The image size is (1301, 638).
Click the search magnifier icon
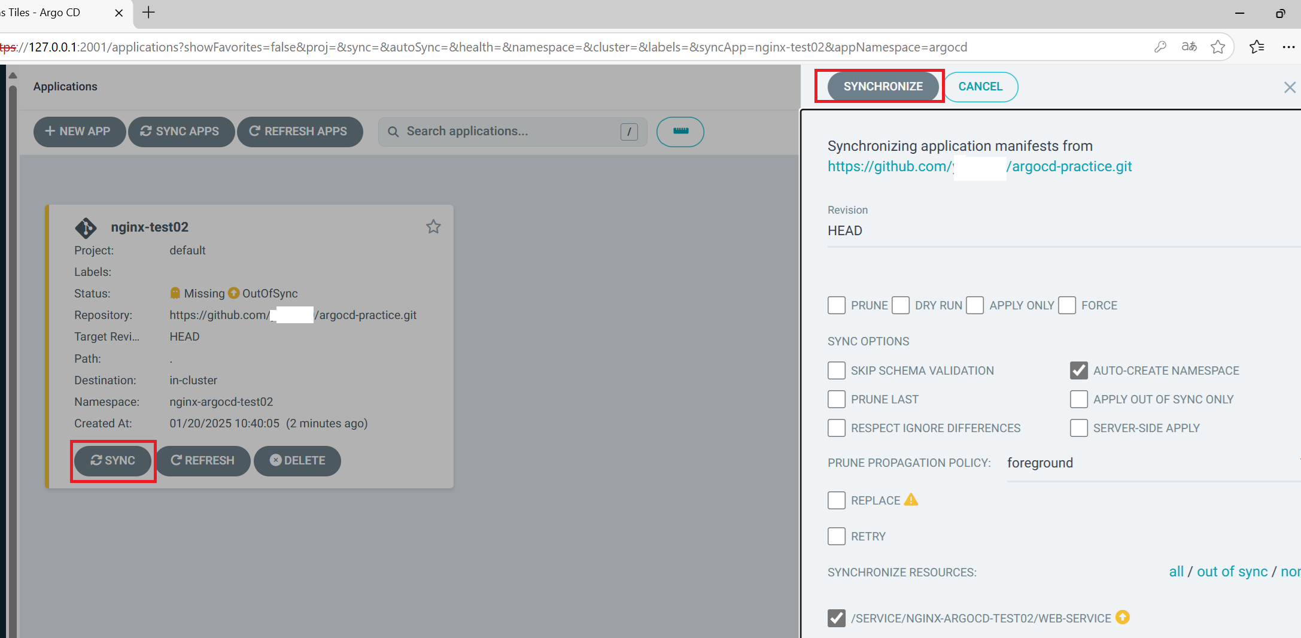point(393,132)
